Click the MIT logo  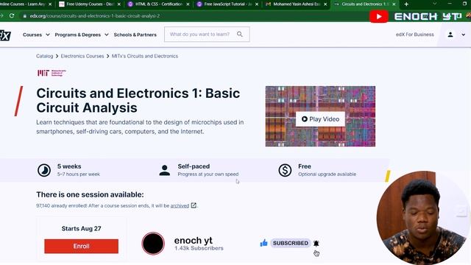[52, 73]
